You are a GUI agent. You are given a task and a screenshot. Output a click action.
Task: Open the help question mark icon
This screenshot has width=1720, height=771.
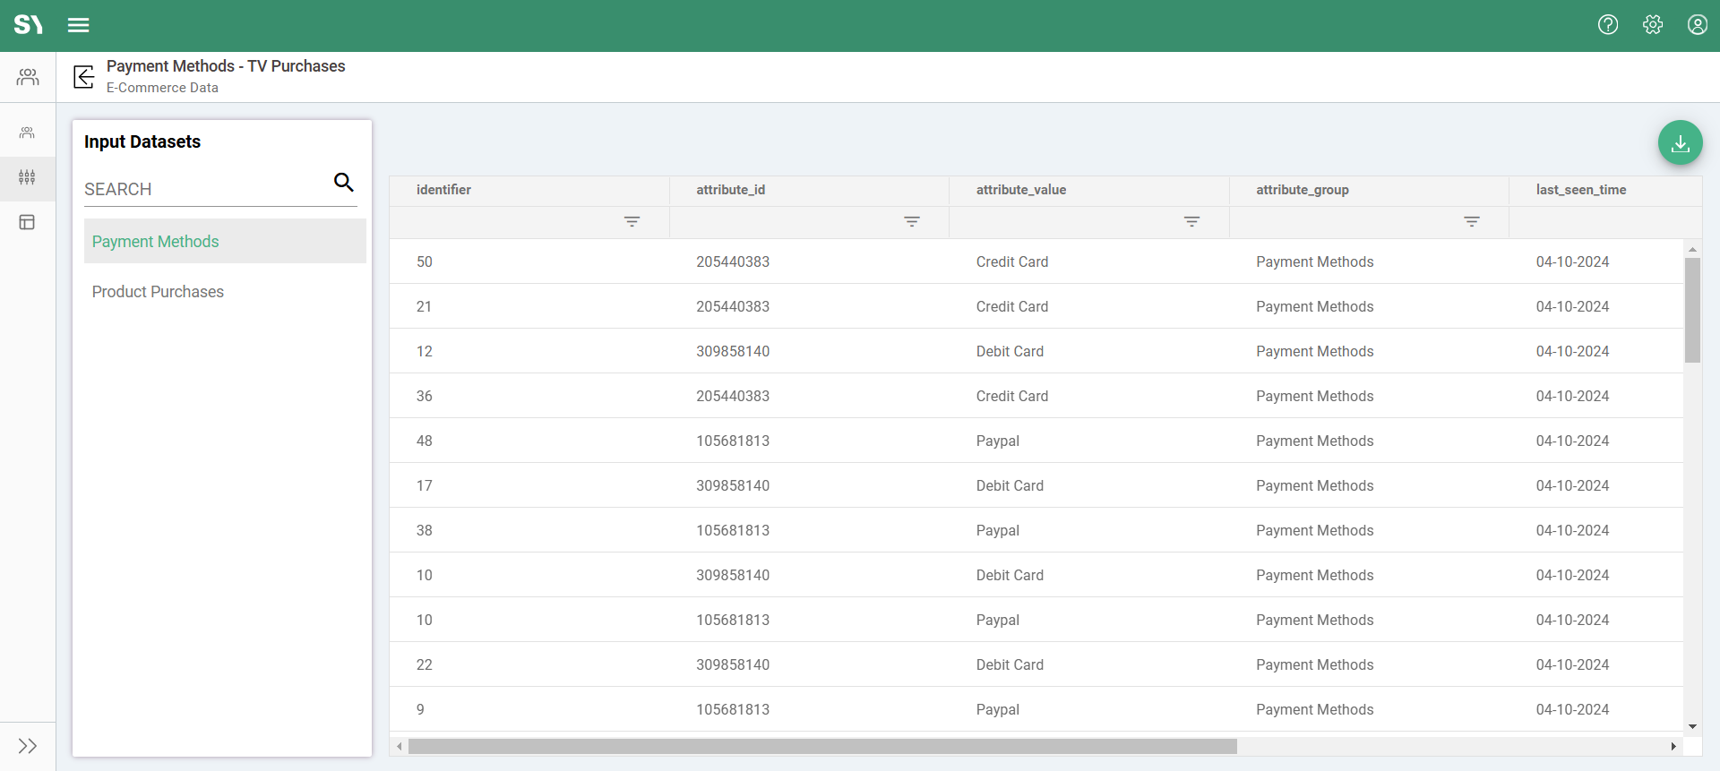[1608, 25]
